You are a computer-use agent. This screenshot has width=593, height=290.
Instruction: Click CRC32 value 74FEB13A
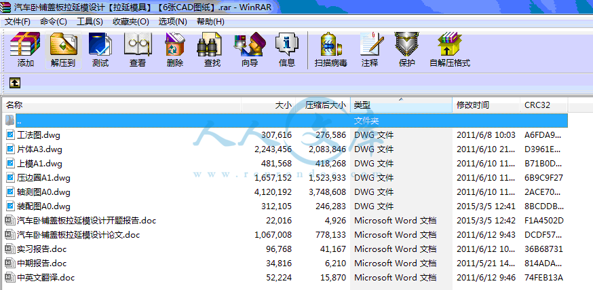(x=543, y=278)
